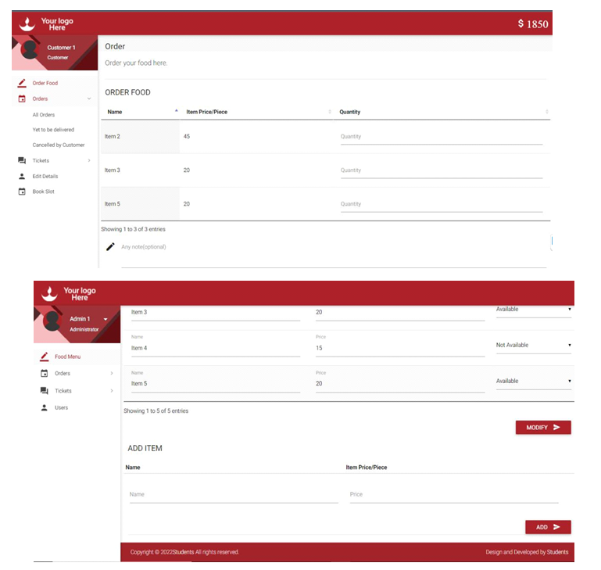Select All Orders in the sidebar
The image size is (601, 570).
click(44, 115)
